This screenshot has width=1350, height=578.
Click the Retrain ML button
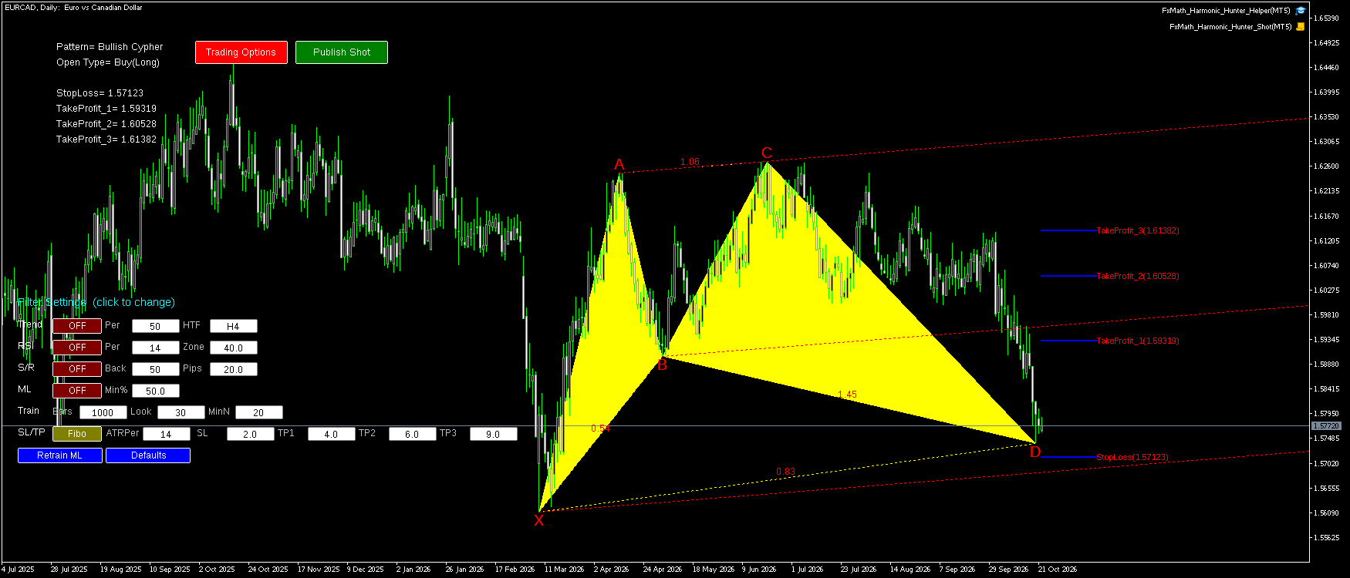[x=60, y=455]
